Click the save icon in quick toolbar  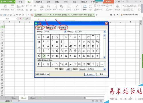5,15
